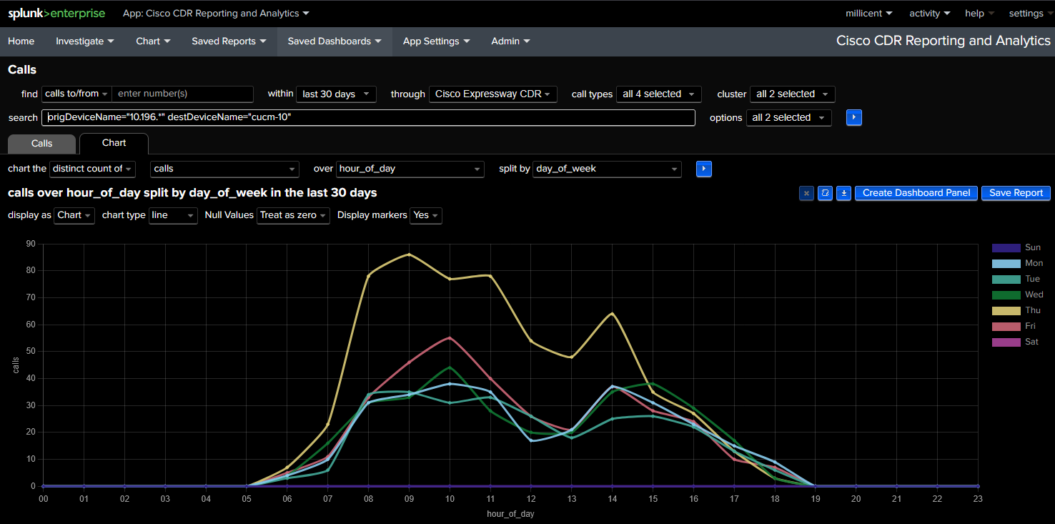Switch to the Calls tab
Image resolution: width=1055 pixels, height=524 pixels.
point(41,144)
